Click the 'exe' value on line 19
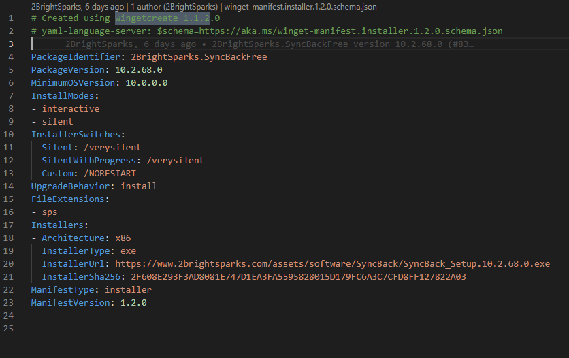Viewport: 569px width, 358px height. 129,251
